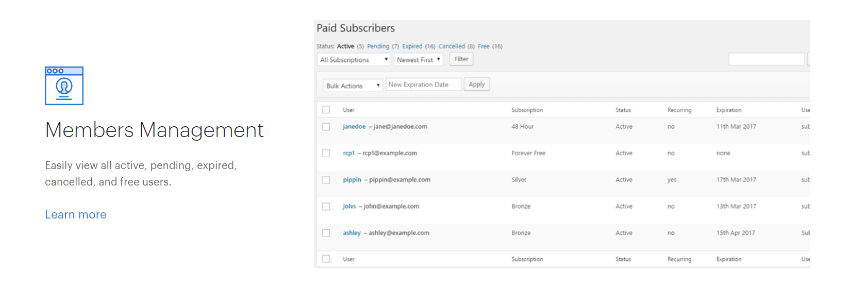Open the Learn more link
The width and height of the screenshot is (851, 303).
pos(76,215)
